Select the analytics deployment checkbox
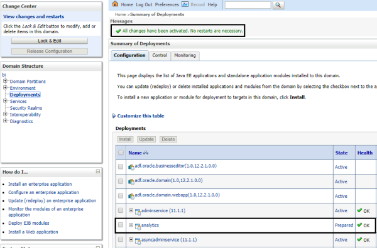Image resolution: width=377 pixels, height=248 pixels. (121, 225)
